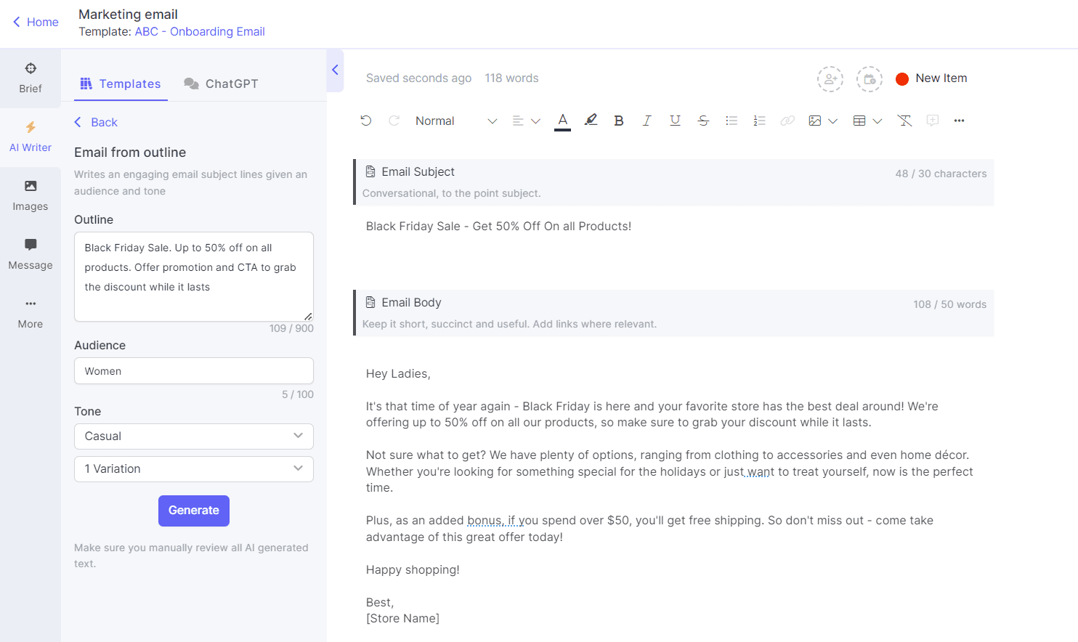Open the Images sidebar section

(31, 196)
